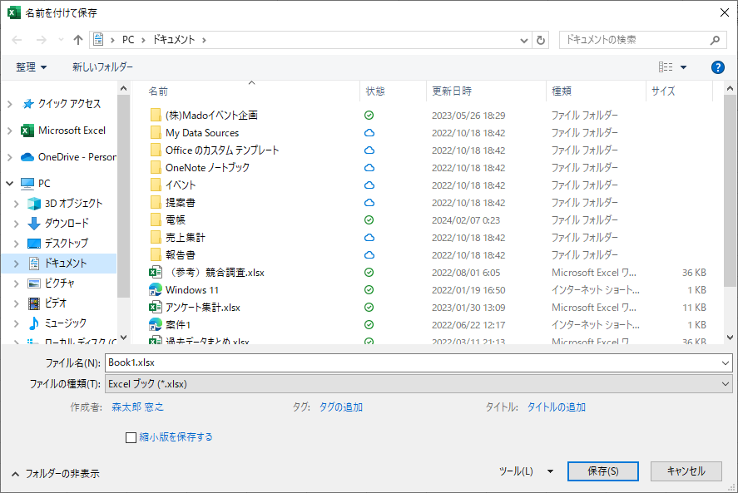Click the 案件1 shortcut icon
Viewport: 738px width, 493px height.
point(156,324)
